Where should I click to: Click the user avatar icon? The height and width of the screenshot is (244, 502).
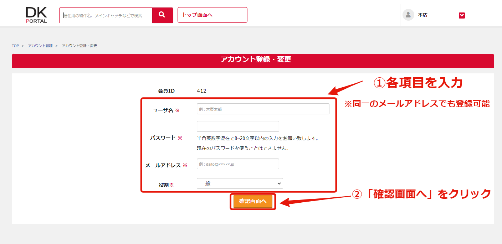click(x=408, y=15)
